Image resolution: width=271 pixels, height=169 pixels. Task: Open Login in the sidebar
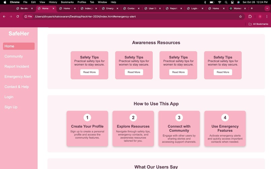click(x=9, y=97)
